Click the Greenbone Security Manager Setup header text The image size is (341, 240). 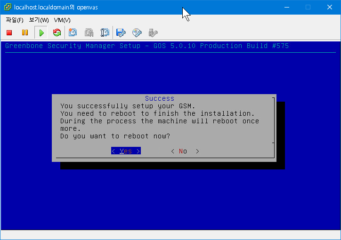click(147, 46)
